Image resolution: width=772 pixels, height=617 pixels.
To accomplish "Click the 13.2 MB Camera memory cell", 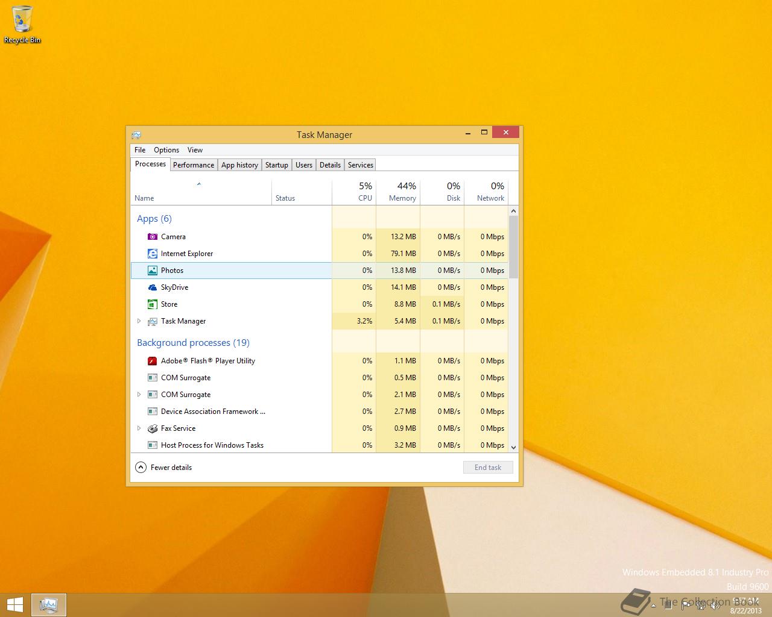I will coord(398,237).
